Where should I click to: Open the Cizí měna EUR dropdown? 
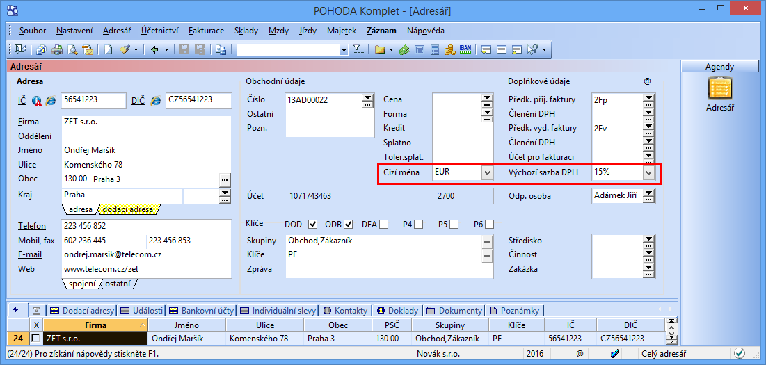[x=487, y=172]
